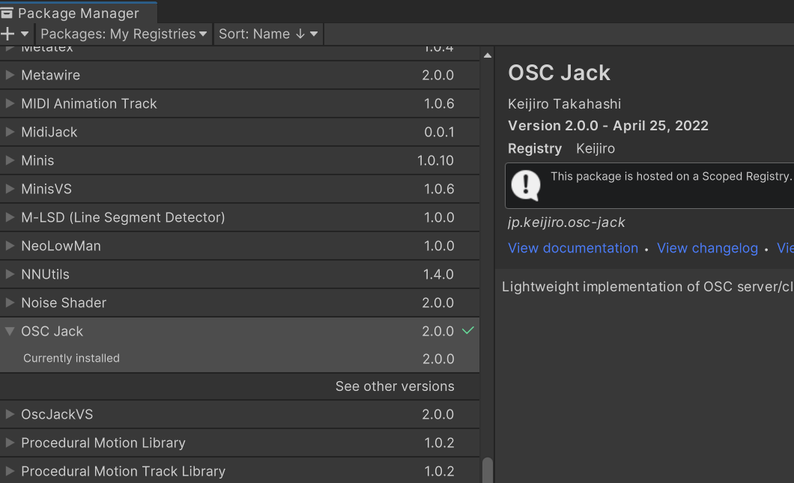Viewport: 794px width, 483px height.
Task: Select the Metawire package name
Action: 51,75
